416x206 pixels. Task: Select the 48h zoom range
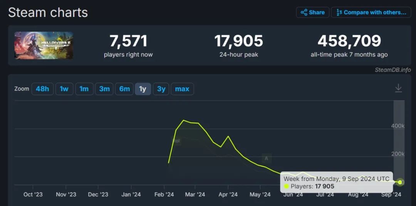pyautogui.click(x=42, y=89)
